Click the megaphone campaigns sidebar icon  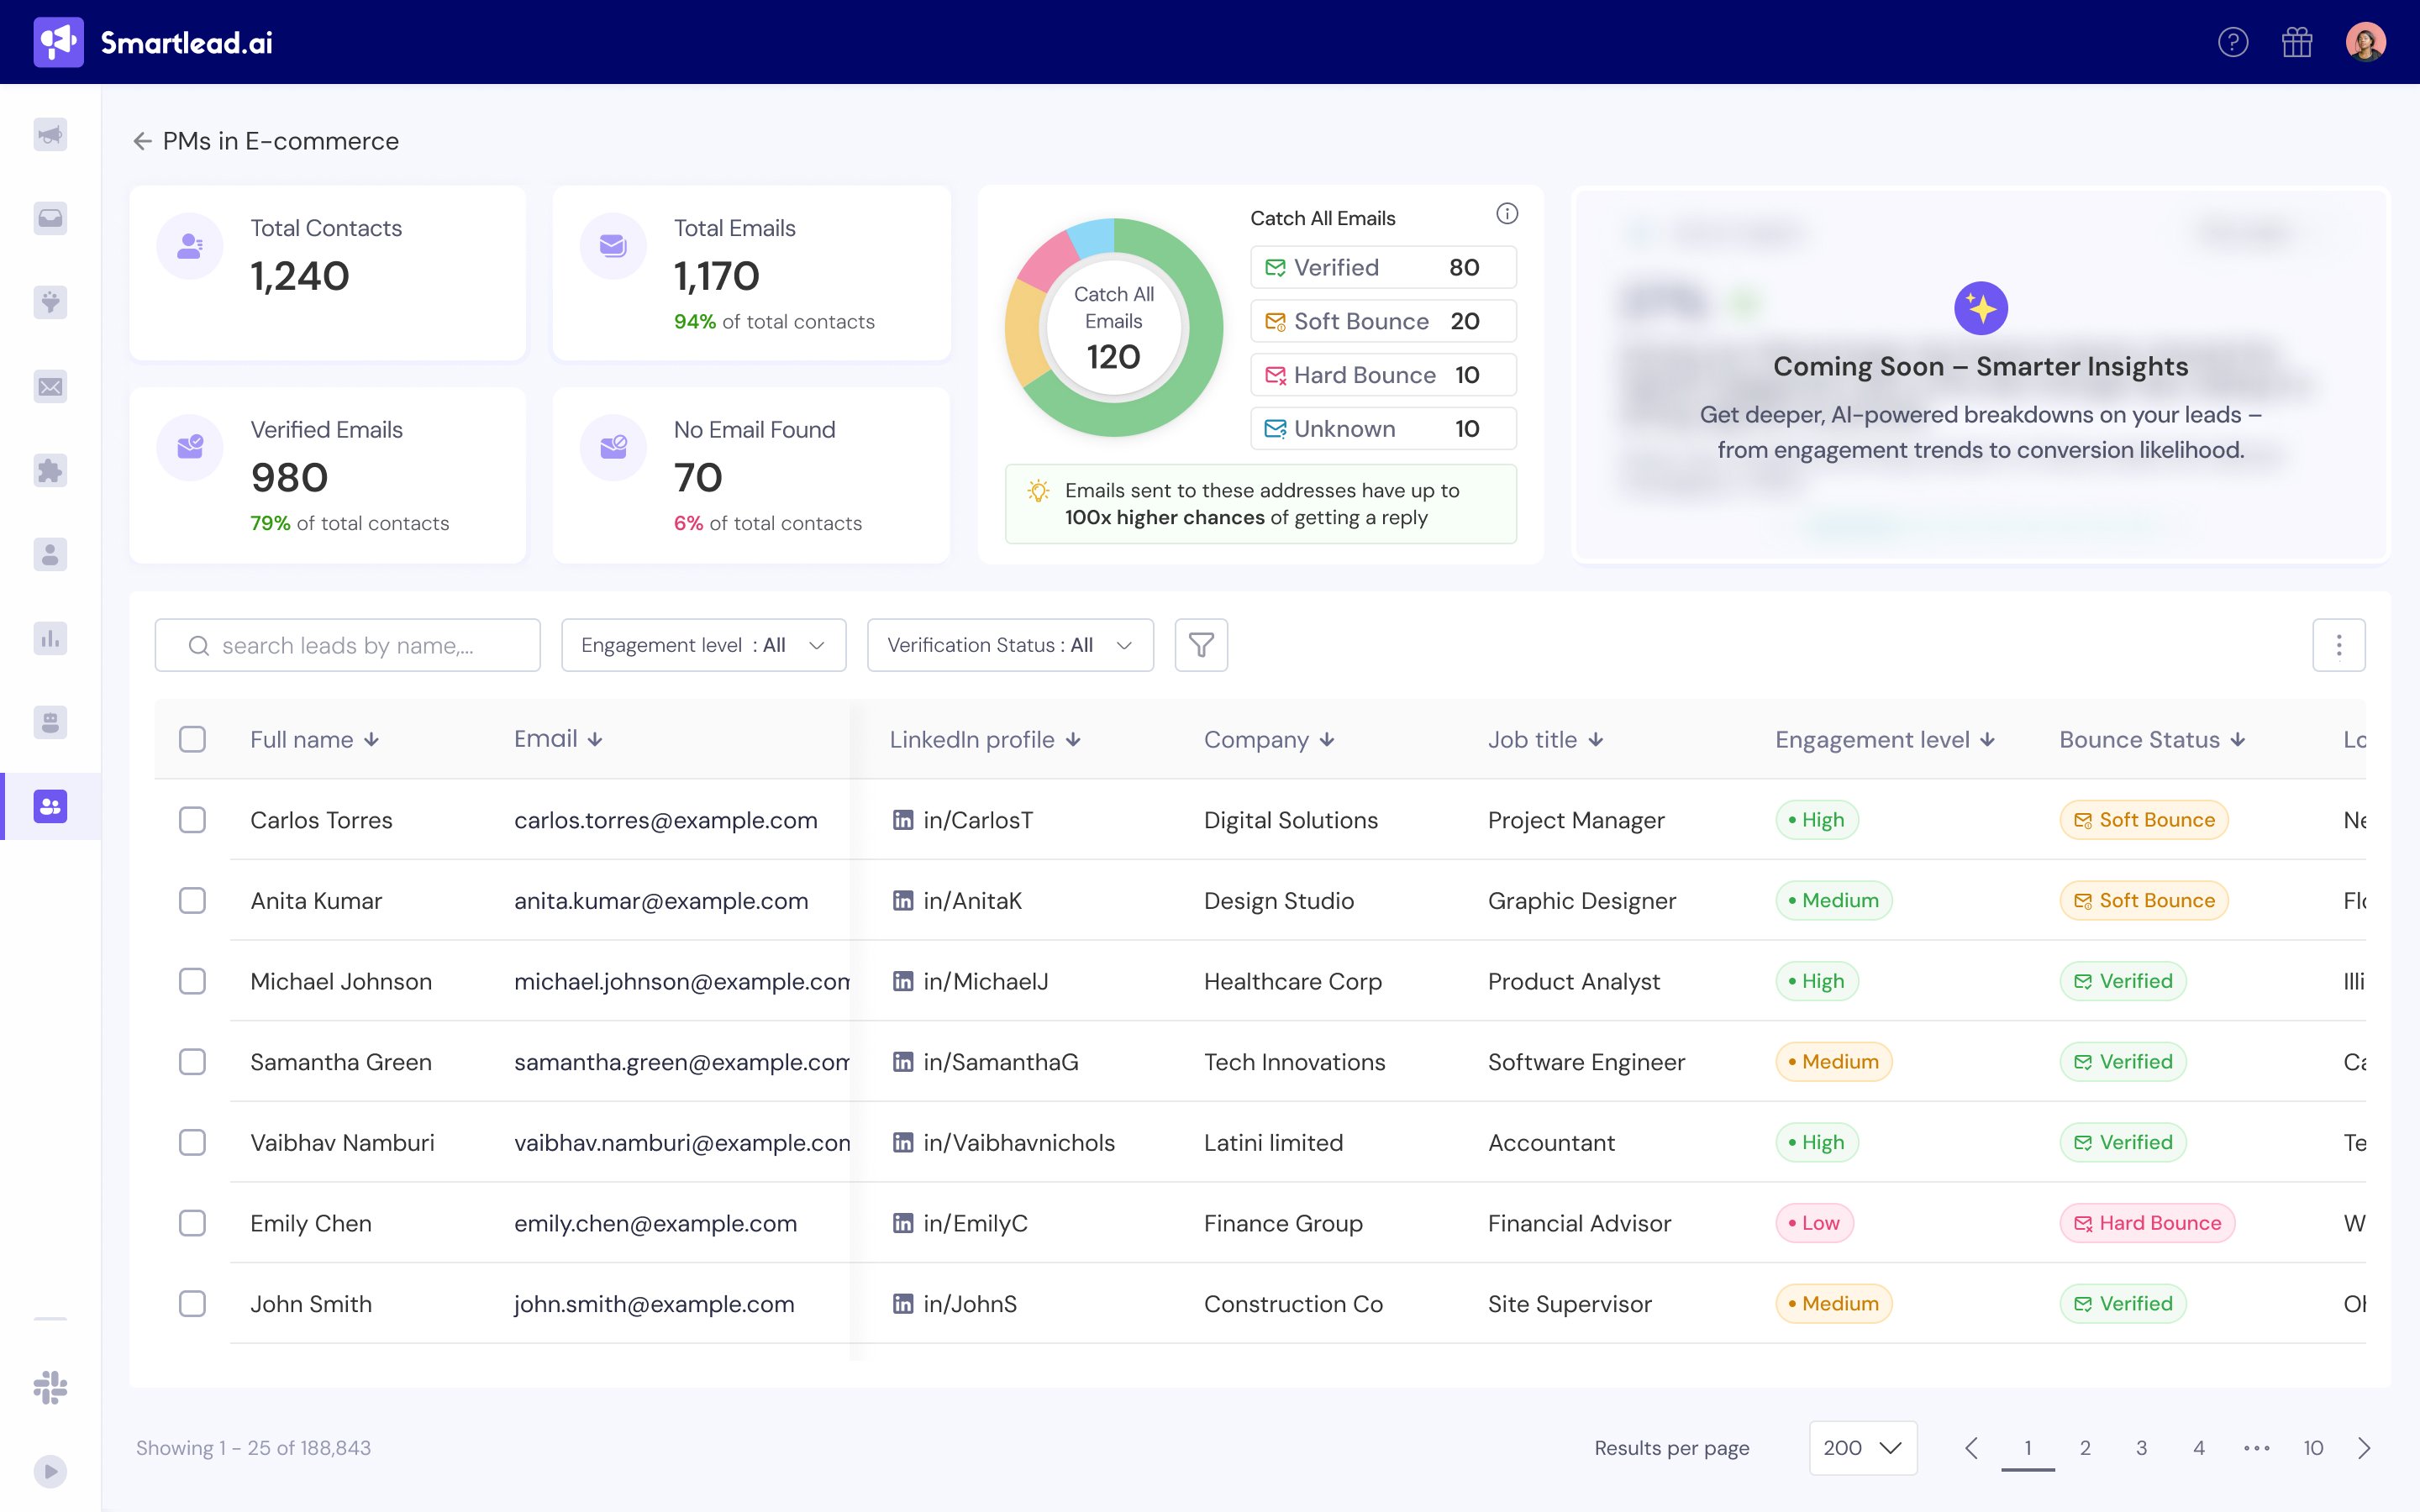(x=50, y=134)
